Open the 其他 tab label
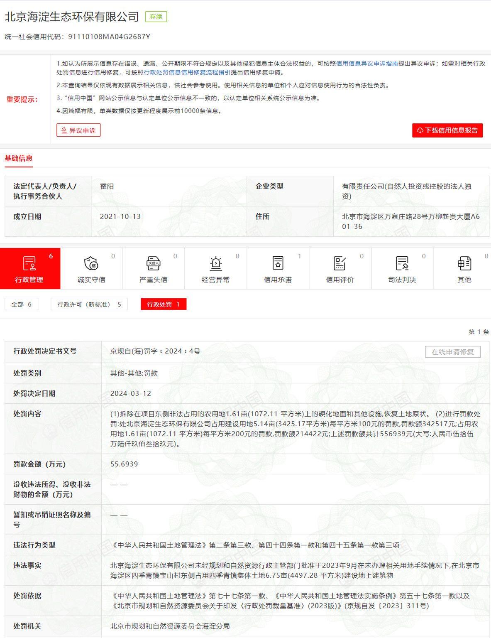The width and height of the screenshot is (491, 638). pos(464,280)
